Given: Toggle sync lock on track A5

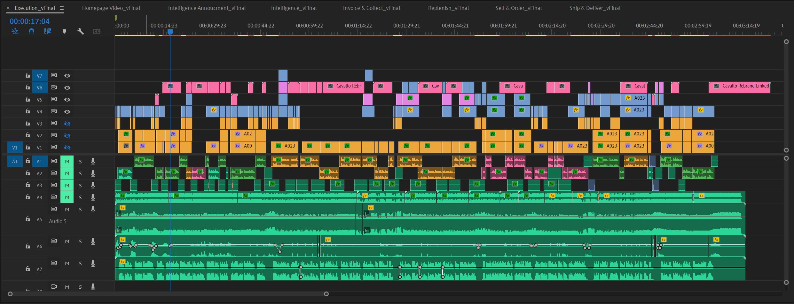Looking at the screenshot, I should tap(54, 209).
